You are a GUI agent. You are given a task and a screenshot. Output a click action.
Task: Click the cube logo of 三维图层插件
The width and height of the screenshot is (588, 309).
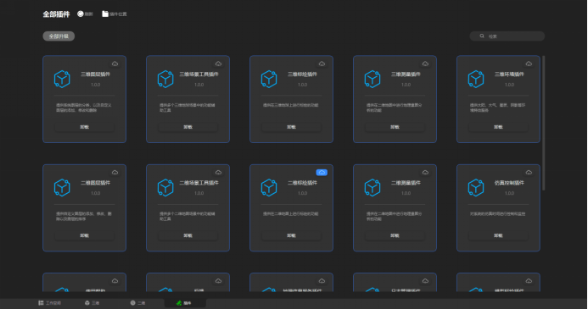click(x=62, y=79)
